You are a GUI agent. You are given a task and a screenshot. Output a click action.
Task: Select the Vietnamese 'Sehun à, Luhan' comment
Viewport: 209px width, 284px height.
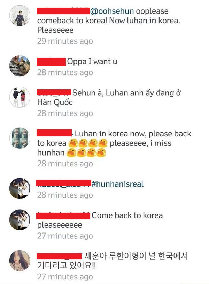pyautogui.click(x=109, y=97)
